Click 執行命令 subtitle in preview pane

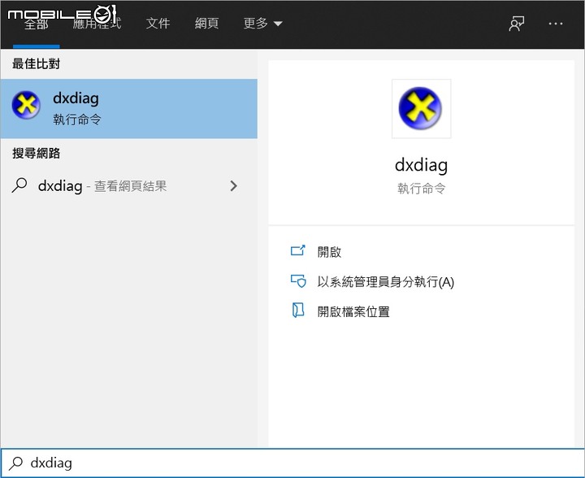(421, 189)
